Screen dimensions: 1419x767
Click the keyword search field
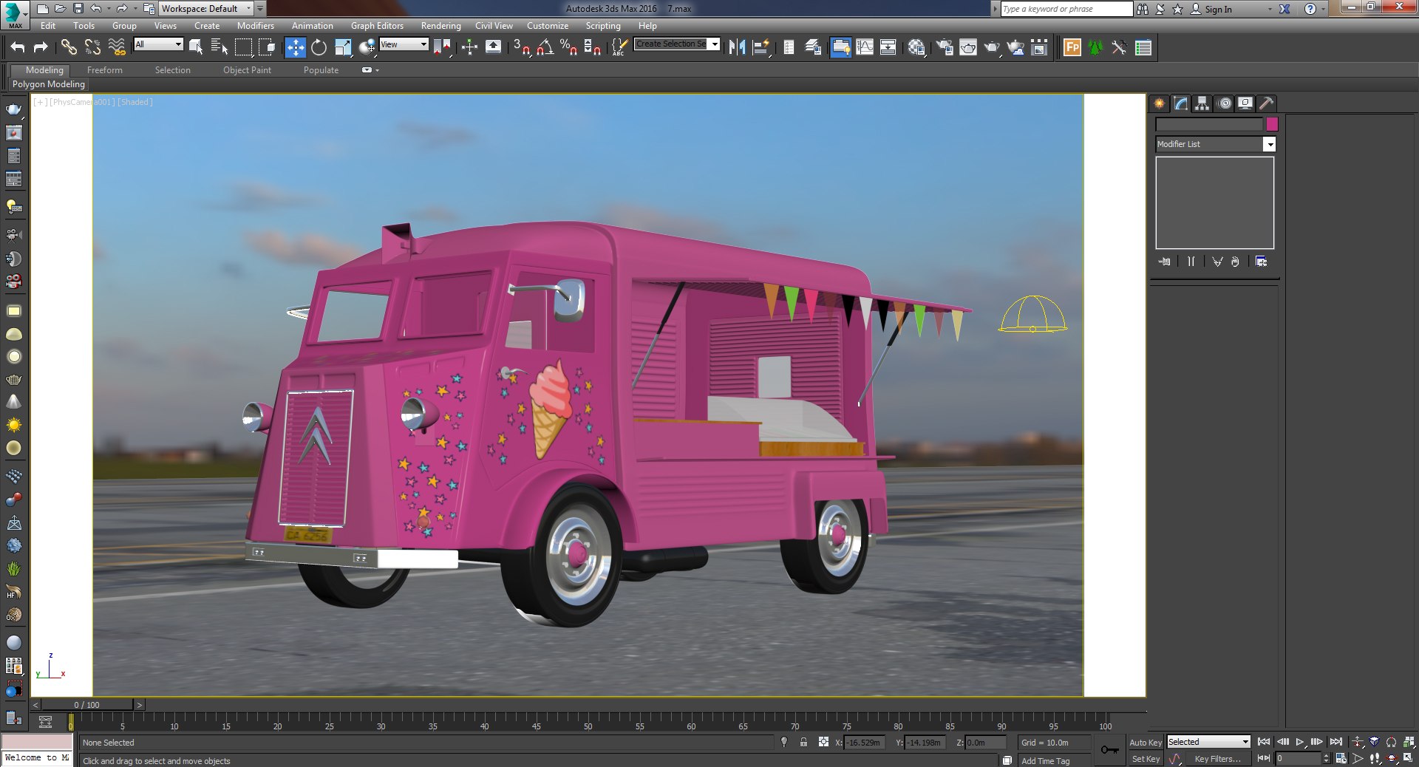(x=1066, y=9)
